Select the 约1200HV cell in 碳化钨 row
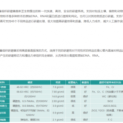This screenshot has width=123, height=123. pyautogui.click(x=30, y=97)
